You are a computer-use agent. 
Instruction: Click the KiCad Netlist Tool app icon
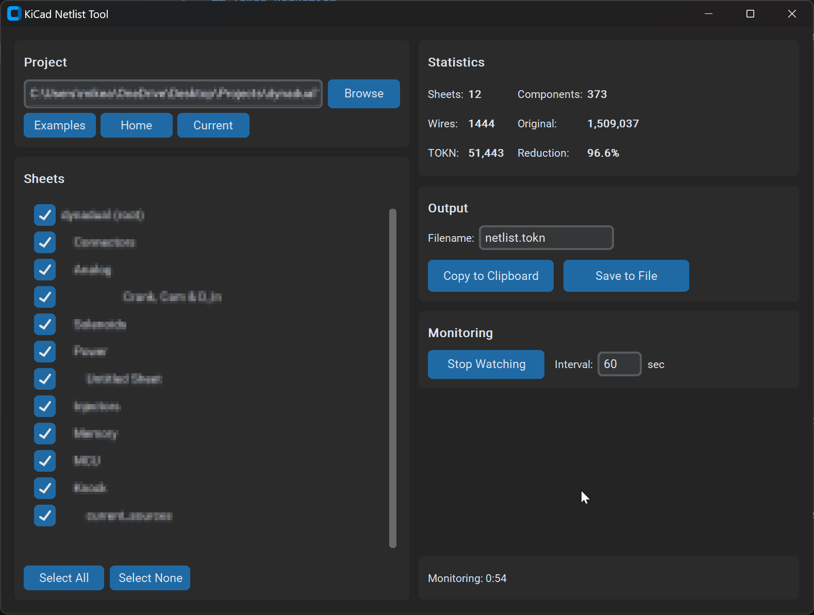[14, 14]
